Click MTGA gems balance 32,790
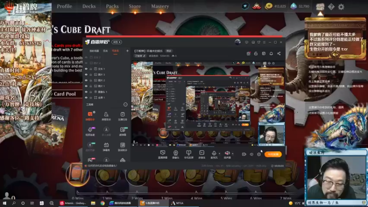The image size is (368, 207). pyautogui.click(x=300, y=6)
